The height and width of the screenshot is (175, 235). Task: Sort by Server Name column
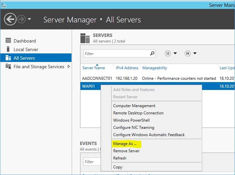(94, 68)
